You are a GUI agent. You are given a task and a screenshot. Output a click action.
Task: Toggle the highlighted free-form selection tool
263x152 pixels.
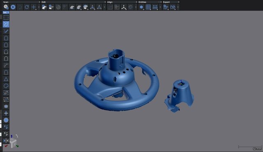pyautogui.click(x=6, y=24)
